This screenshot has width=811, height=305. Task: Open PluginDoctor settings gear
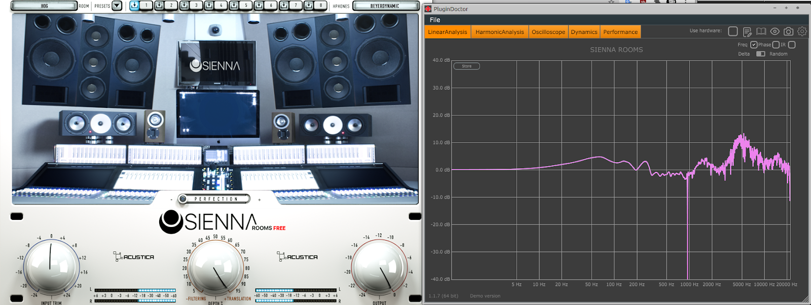coord(802,31)
